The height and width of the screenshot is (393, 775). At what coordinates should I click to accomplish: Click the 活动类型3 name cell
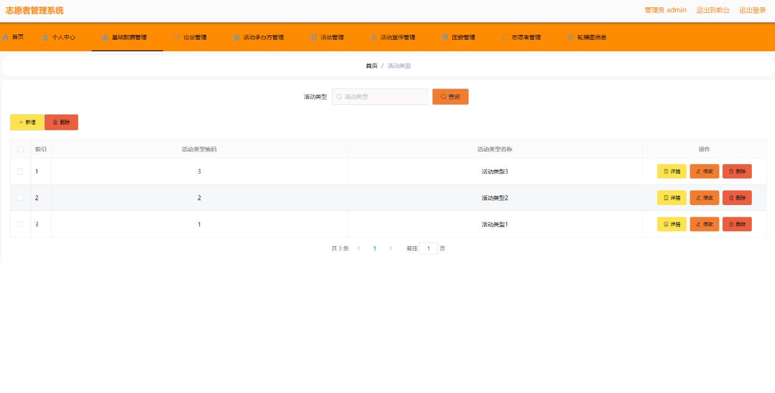click(494, 171)
